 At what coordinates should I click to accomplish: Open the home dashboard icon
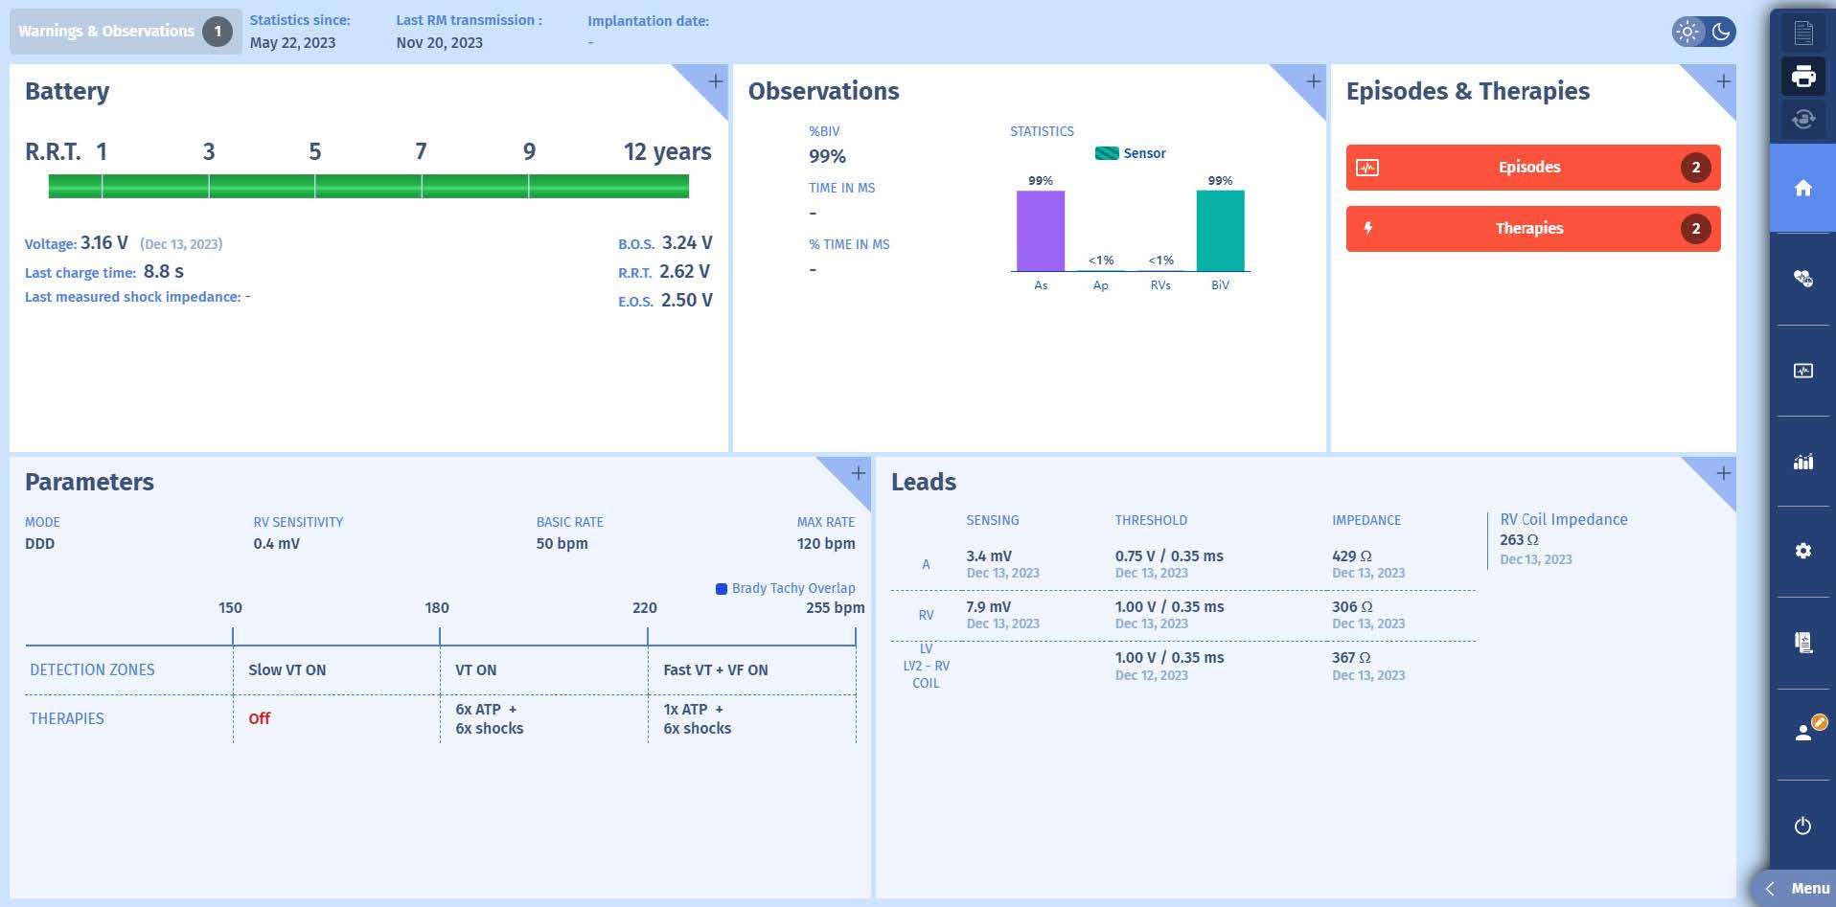click(x=1802, y=189)
